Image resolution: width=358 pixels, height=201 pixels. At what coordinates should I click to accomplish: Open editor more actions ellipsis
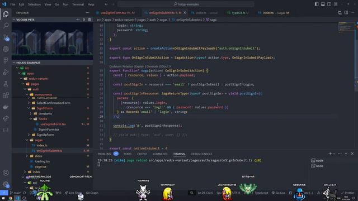point(352,13)
